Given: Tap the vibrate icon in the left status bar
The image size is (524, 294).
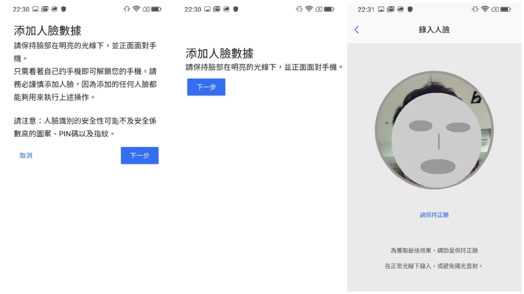Looking at the screenshot, I should [126, 9].
